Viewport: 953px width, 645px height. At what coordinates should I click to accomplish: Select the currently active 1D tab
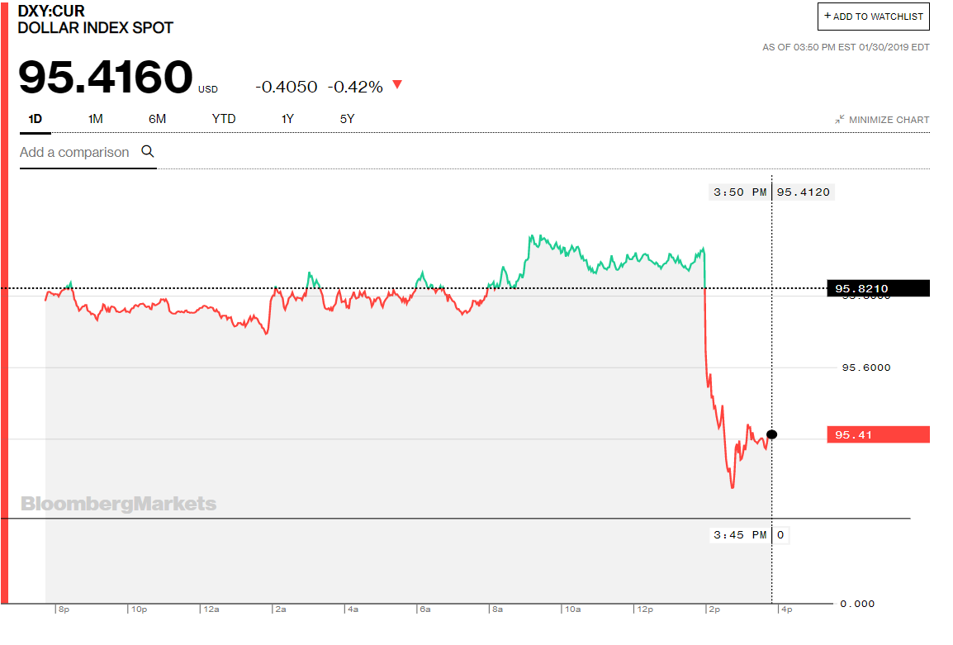coord(35,119)
